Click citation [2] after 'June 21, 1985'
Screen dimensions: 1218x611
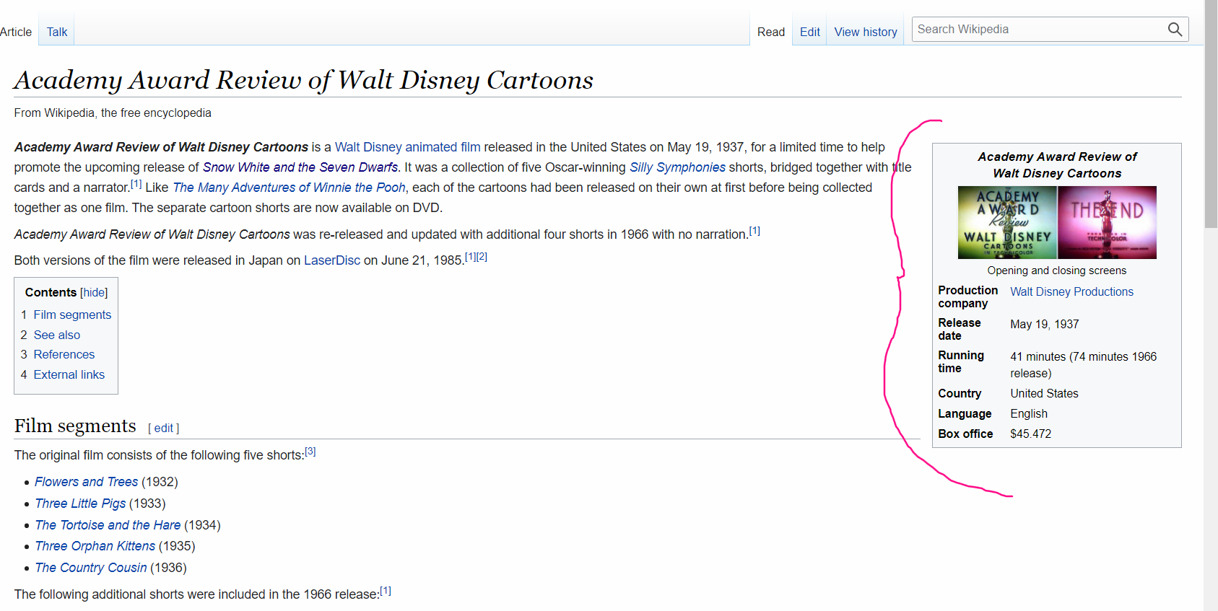pyautogui.click(x=482, y=257)
